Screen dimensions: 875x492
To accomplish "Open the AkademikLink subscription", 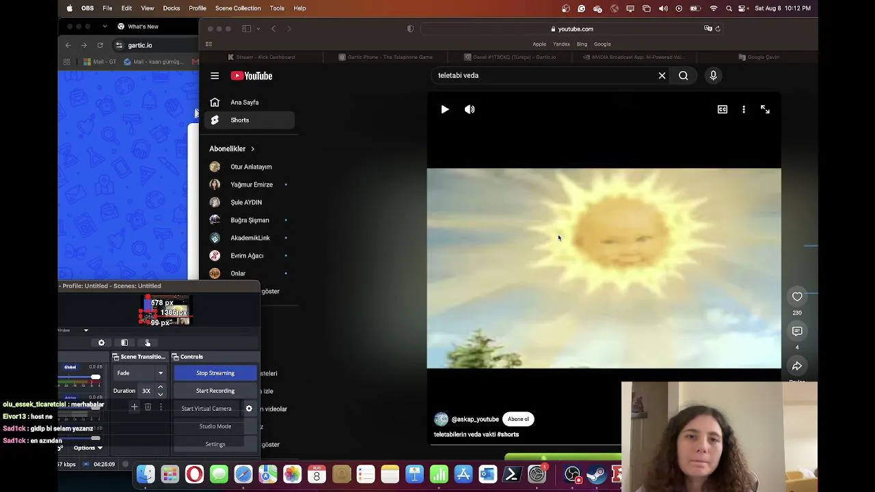I will click(250, 238).
